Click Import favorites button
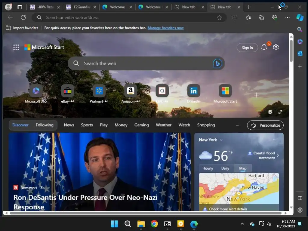Image resolution: width=308 pixels, height=231 pixels. coord(22,28)
